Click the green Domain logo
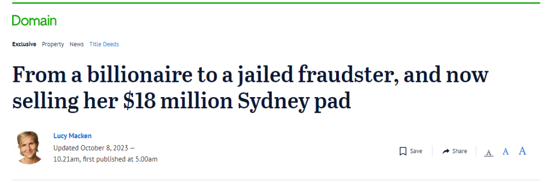 [34, 21]
